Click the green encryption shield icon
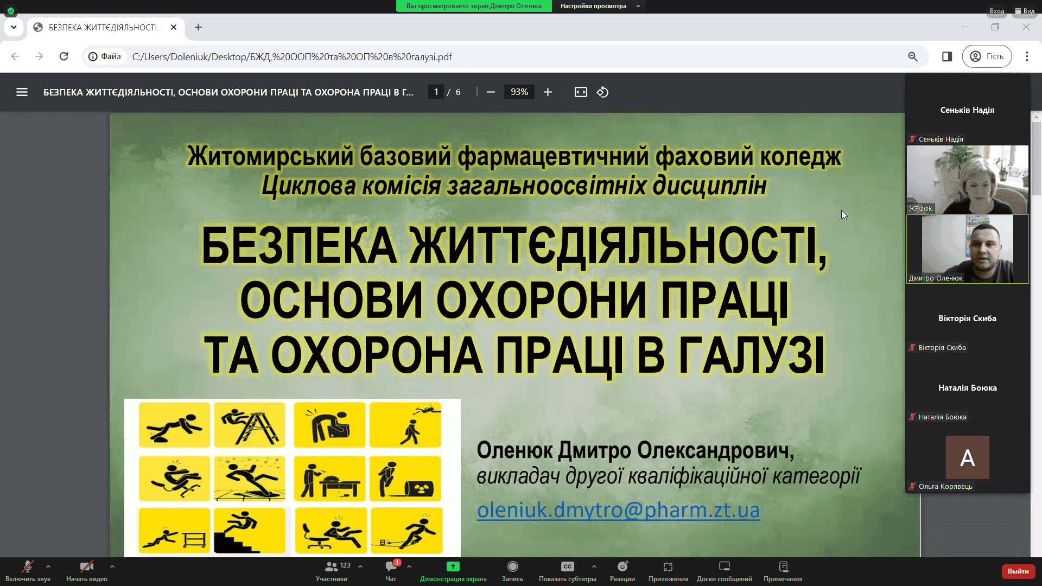This screenshot has width=1042, height=586. (11, 10)
